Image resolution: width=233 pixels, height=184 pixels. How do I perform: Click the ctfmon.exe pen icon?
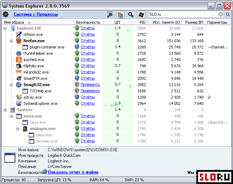coord(19,34)
